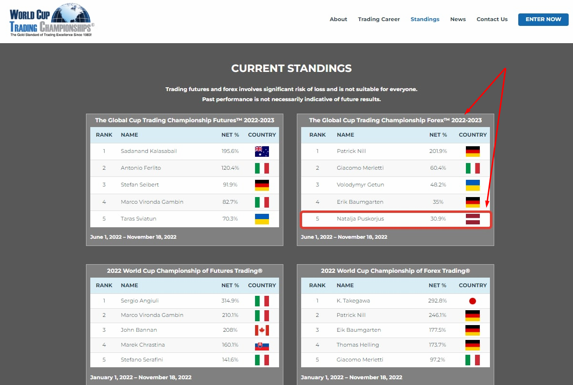The width and height of the screenshot is (573, 385).
Task: Select the name Erik Baumgarten
Action: point(360,202)
